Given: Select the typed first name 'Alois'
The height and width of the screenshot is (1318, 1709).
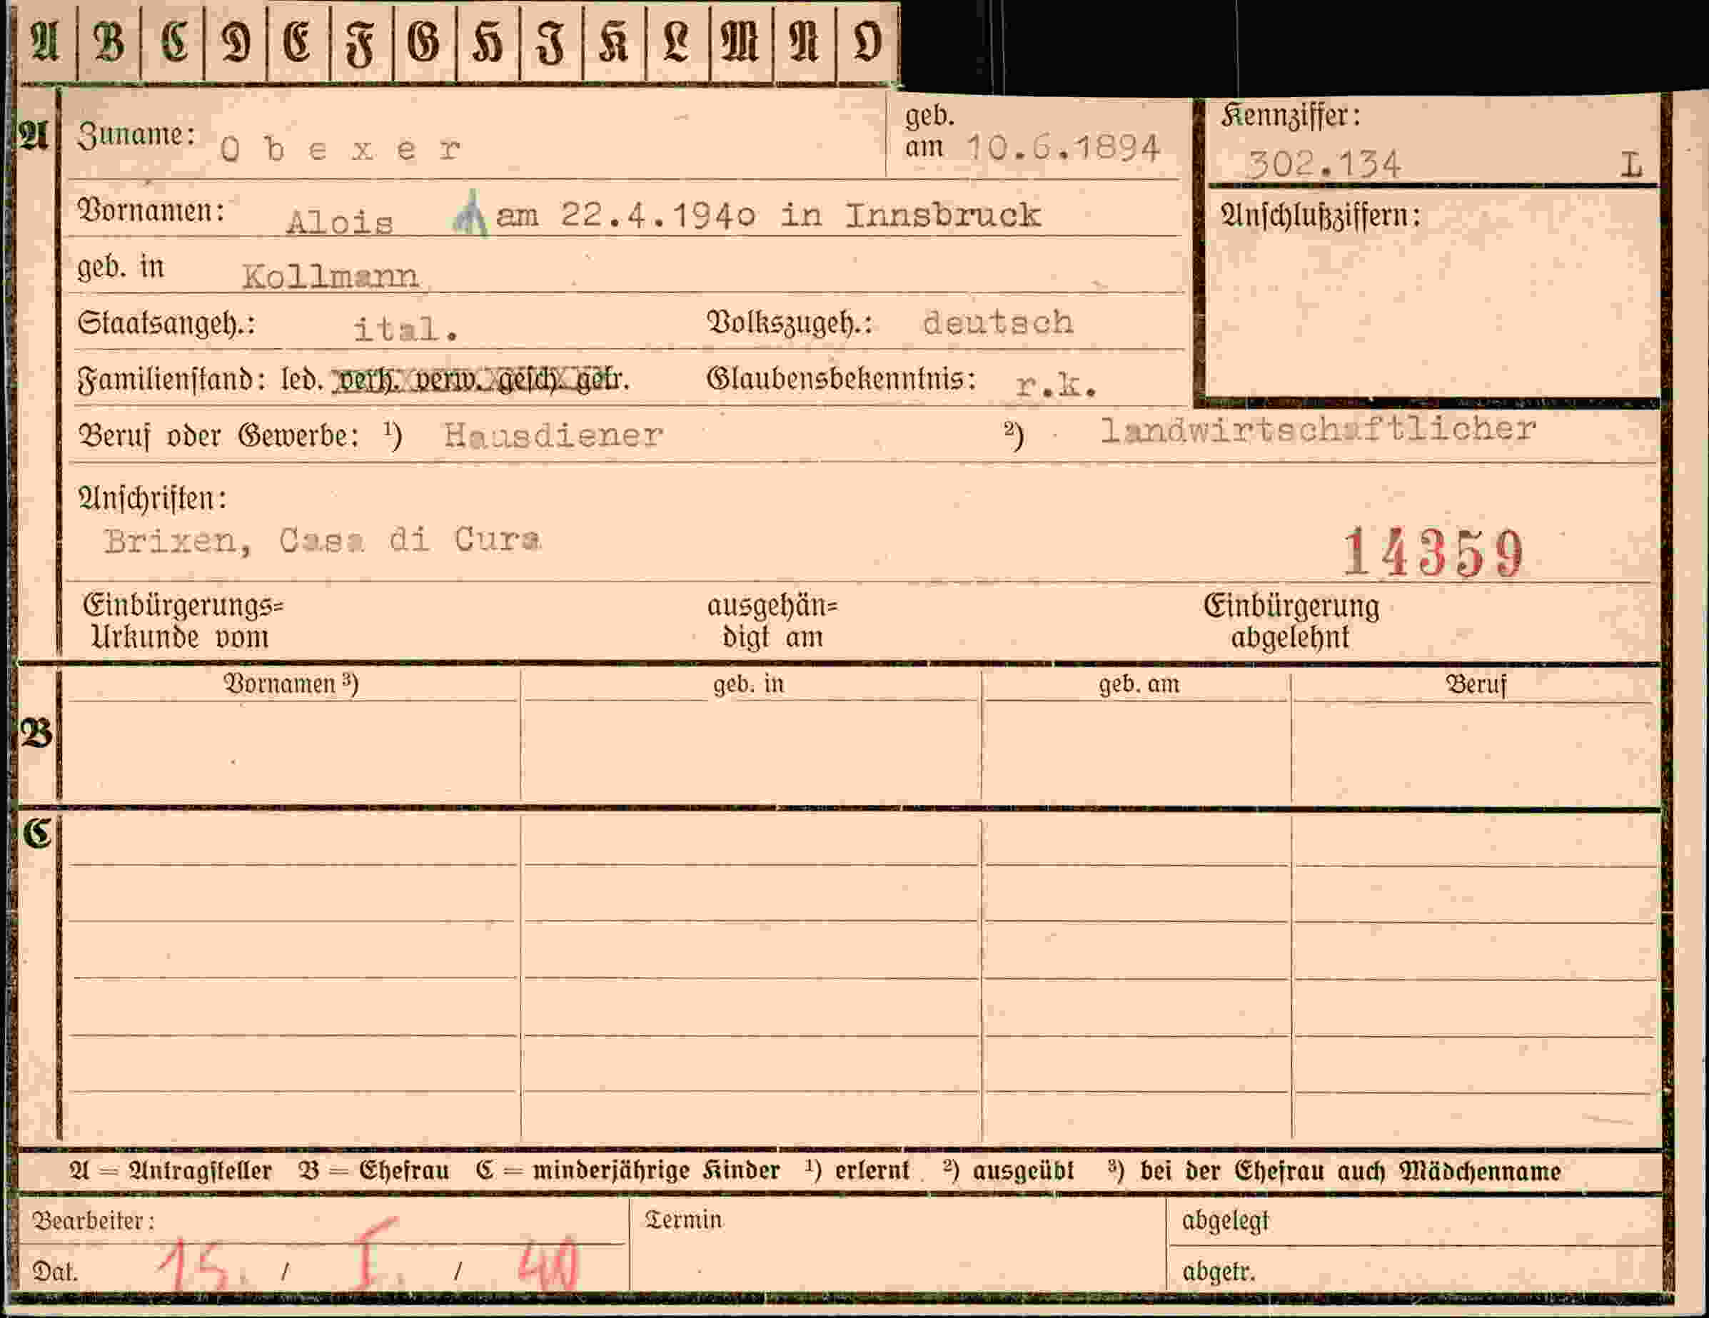Looking at the screenshot, I should (340, 222).
